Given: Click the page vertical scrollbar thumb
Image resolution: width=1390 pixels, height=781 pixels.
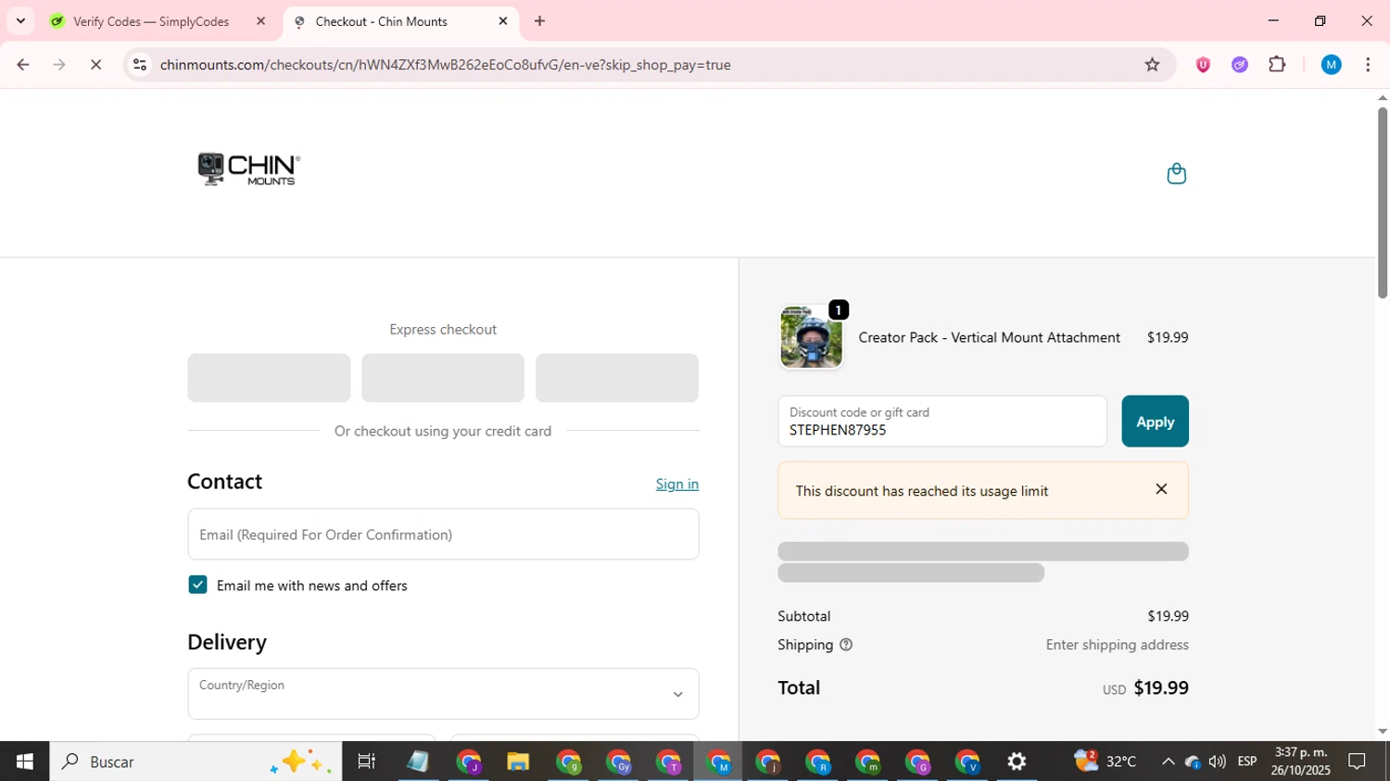Looking at the screenshot, I should 1382,203.
